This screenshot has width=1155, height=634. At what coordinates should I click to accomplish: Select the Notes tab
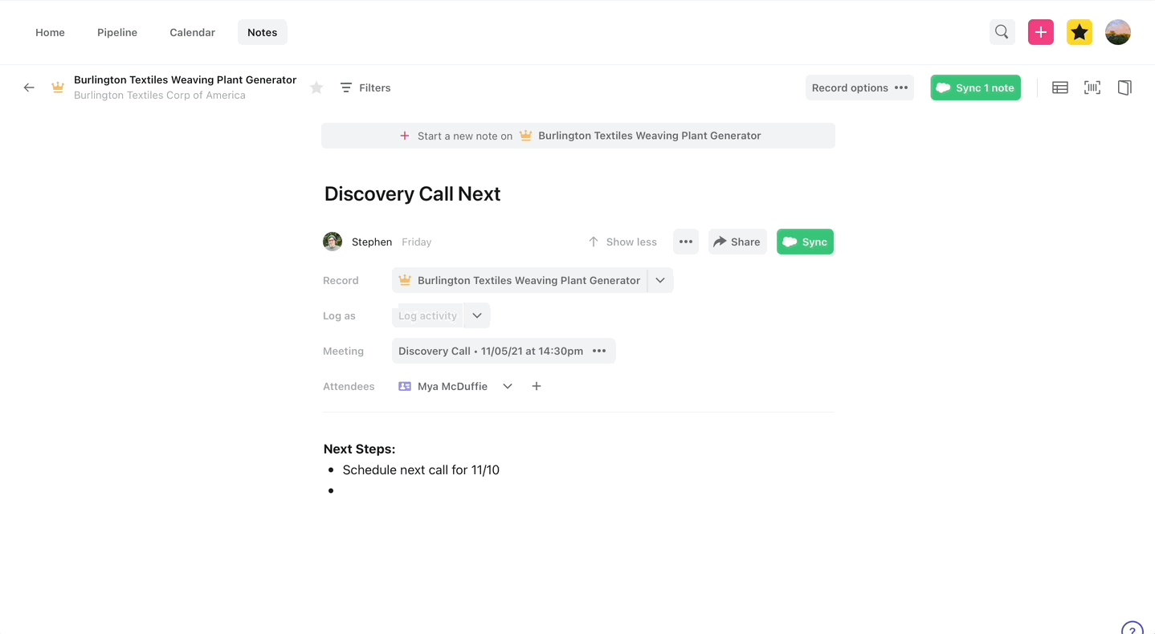coord(262,32)
